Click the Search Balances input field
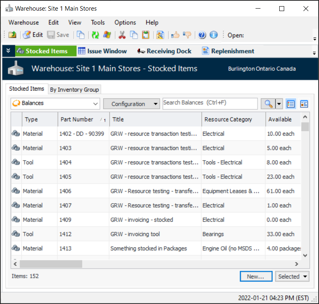 click(210, 103)
